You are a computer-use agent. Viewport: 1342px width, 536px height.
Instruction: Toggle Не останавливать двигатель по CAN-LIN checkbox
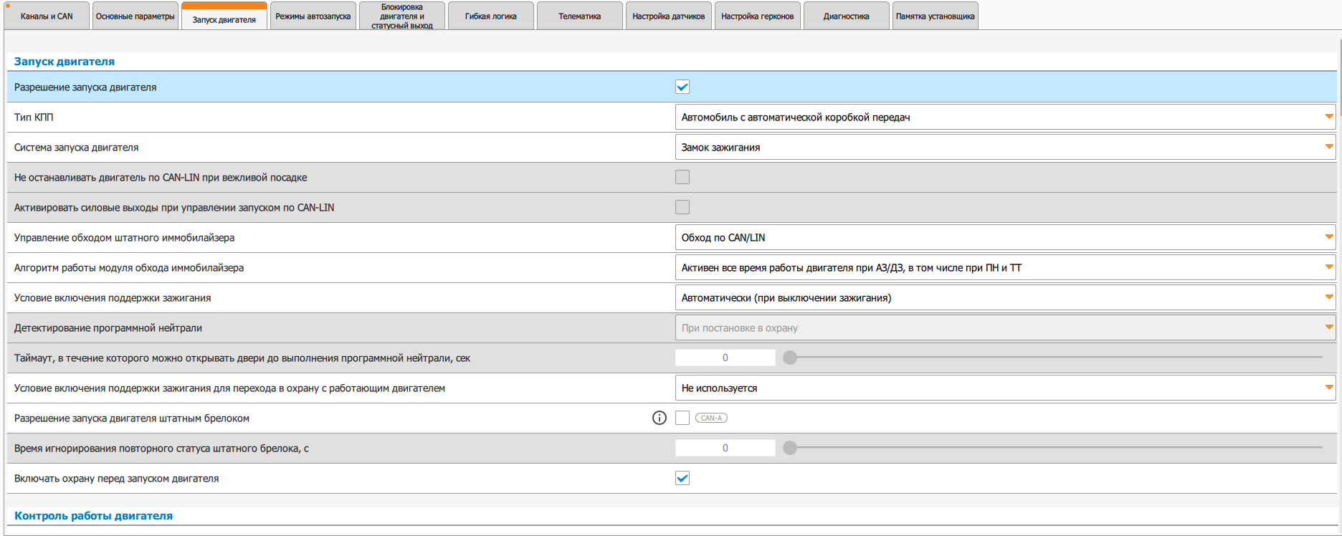[x=682, y=177]
